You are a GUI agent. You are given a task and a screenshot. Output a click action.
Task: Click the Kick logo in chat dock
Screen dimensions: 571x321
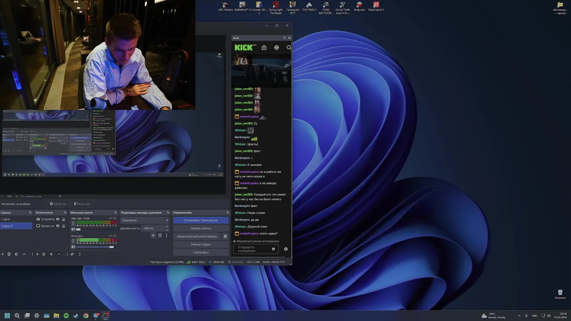245,47
